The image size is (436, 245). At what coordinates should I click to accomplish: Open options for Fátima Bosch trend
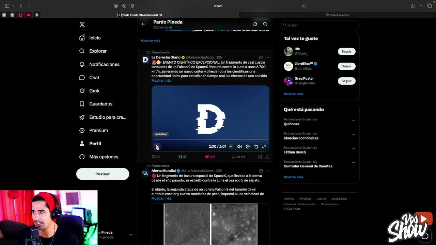click(x=353, y=148)
